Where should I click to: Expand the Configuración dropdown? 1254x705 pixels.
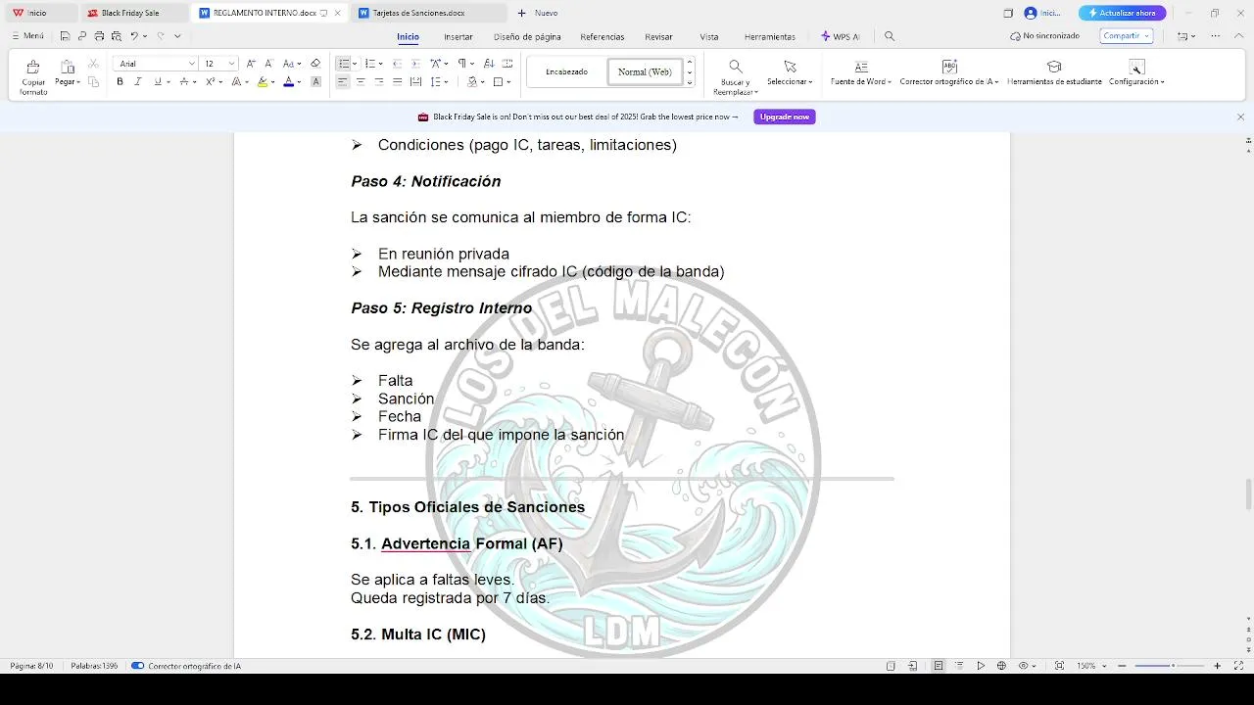point(1163,82)
